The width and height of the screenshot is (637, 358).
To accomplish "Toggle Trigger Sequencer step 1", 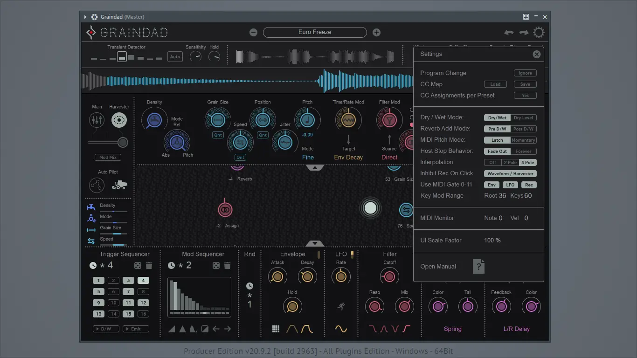I will [98, 281].
